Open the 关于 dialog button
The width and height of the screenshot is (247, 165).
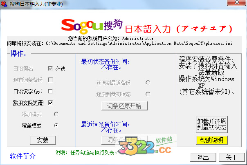coord(232,157)
